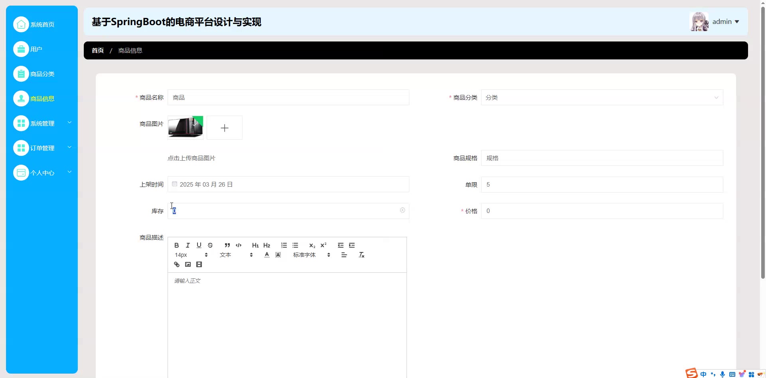Click the 商品信息 breadcrumb item

click(130, 50)
